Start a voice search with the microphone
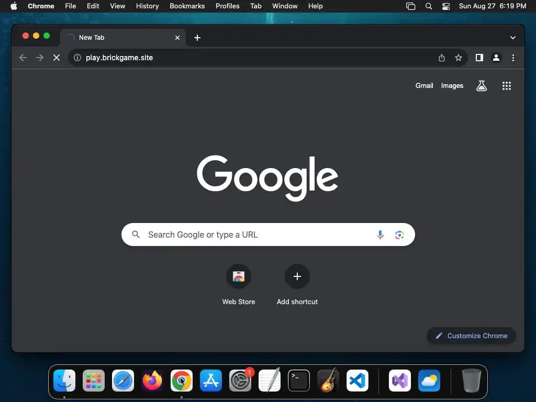Image resolution: width=536 pixels, height=402 pixels. [x=380, y=235]
